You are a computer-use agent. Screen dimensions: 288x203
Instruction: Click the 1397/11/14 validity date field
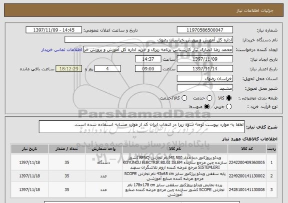click(x=205, y=69)
